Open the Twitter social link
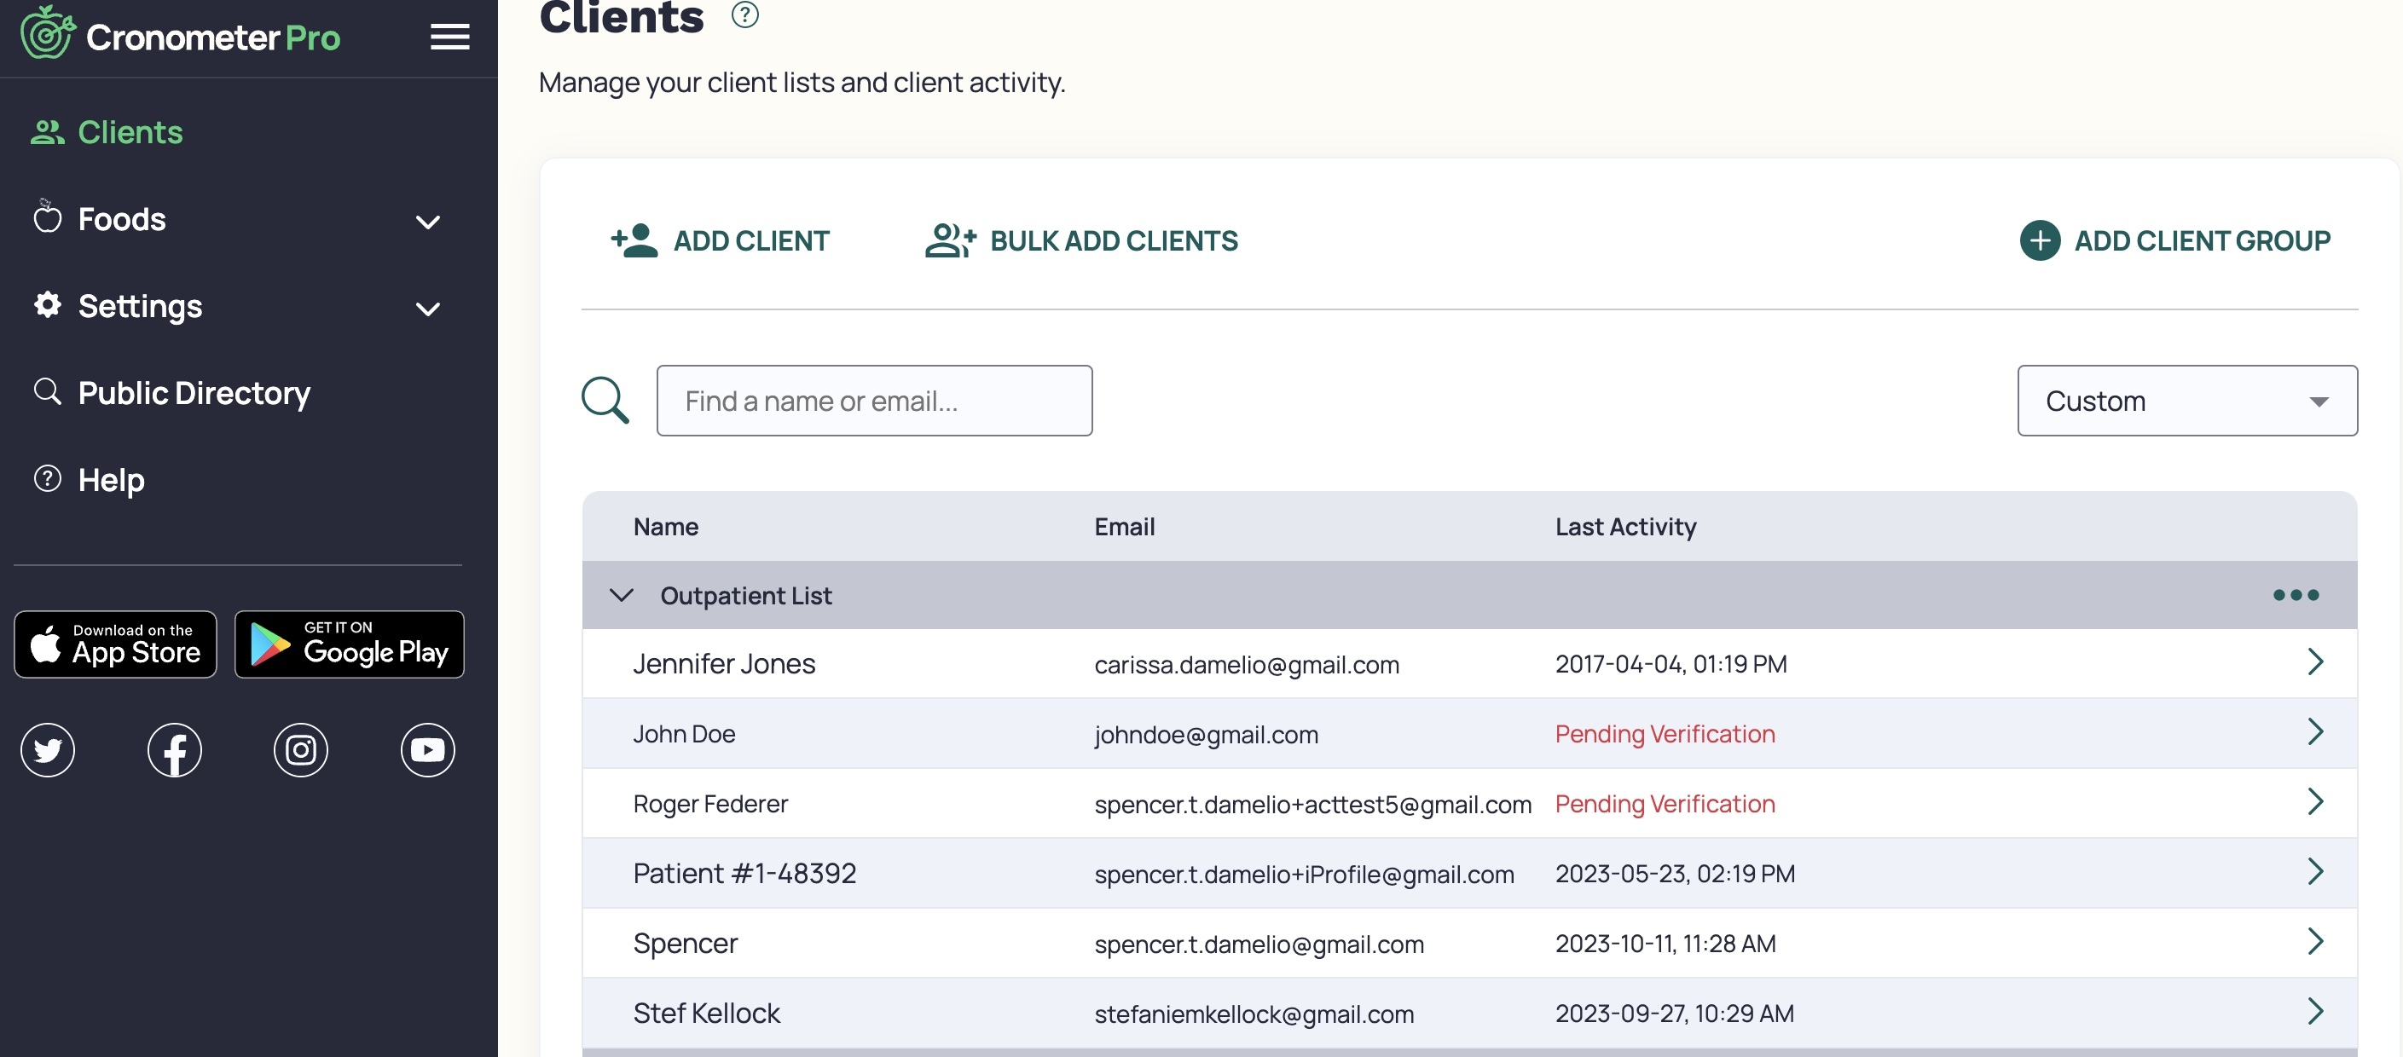This screenshot has height=1057, width=2403. pos(48,750)
